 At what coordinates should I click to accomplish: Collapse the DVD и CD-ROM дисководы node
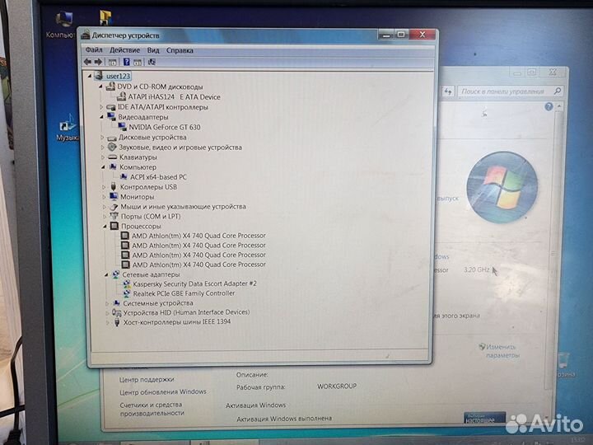[x=100, y=87]
